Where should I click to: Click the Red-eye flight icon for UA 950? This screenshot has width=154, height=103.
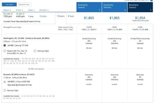tap(35, 51)
